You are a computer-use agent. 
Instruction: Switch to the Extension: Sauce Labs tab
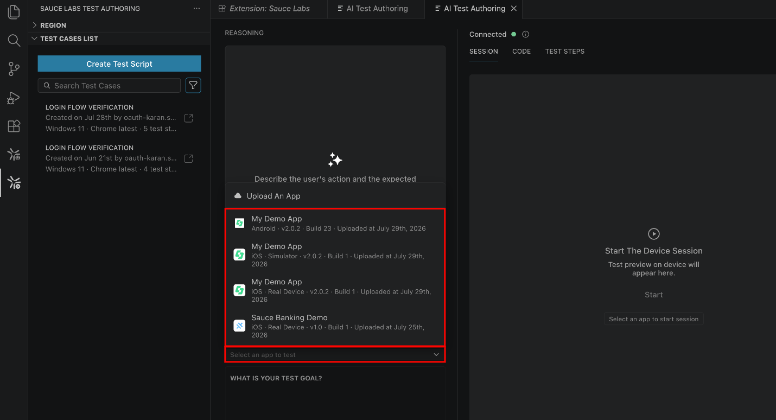pos(269,9)
